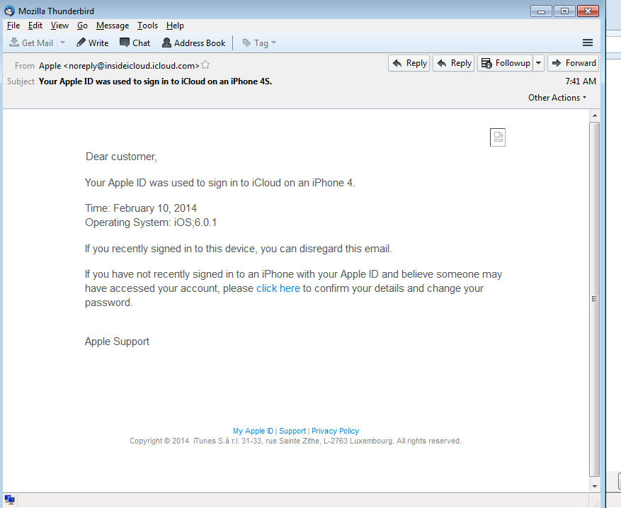Open the Edit menu

pyautogui.click(x=35, y=26)
